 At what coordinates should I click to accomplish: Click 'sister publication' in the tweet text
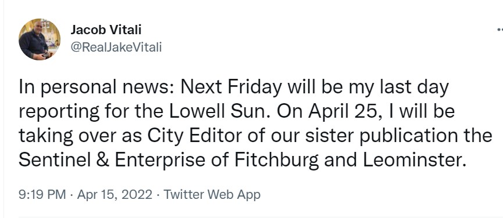(x=381, y=136)
